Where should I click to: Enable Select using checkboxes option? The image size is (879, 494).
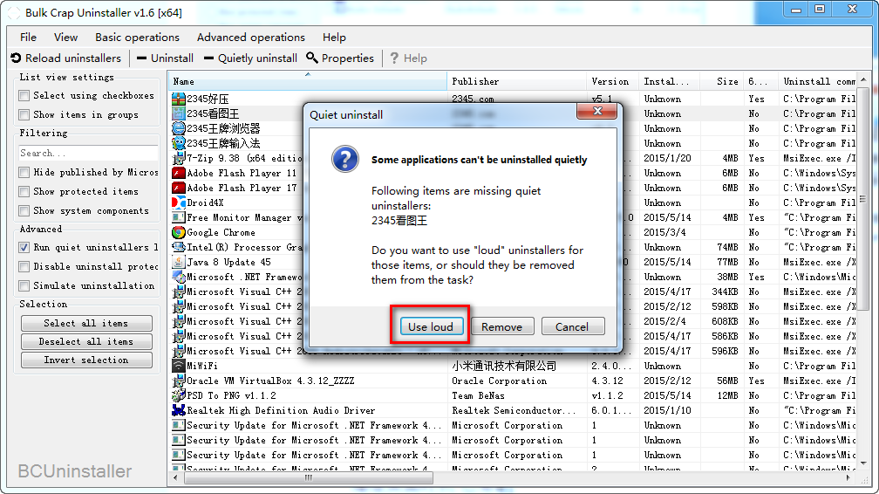coord(24,96)
